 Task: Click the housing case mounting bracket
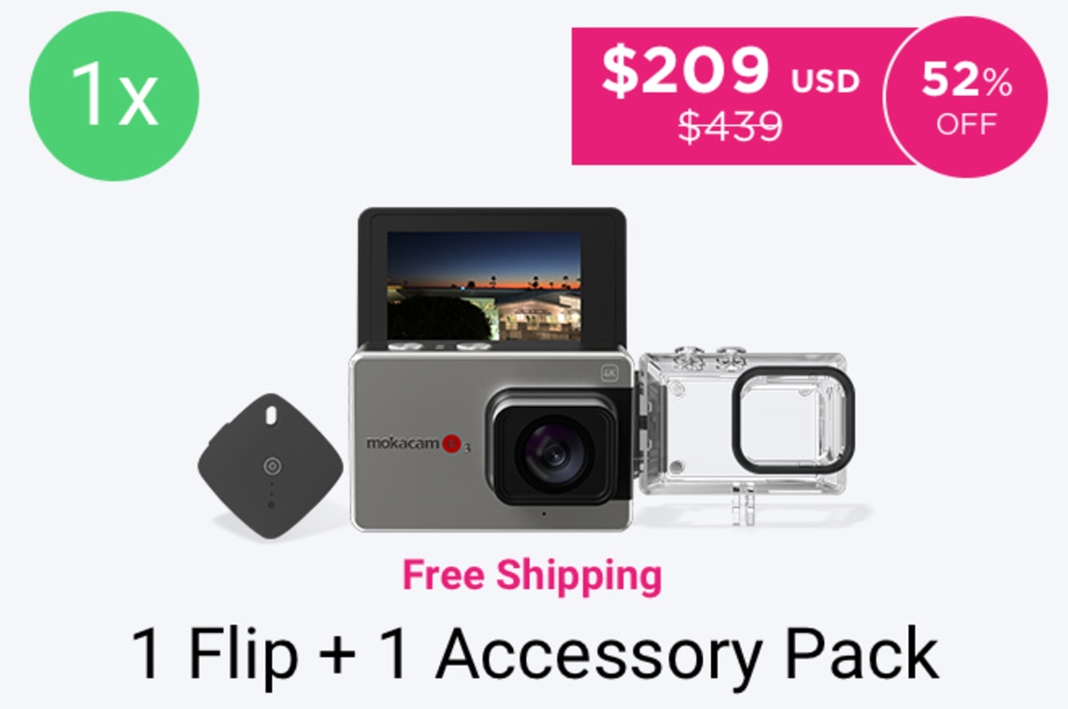click(743, 504)
